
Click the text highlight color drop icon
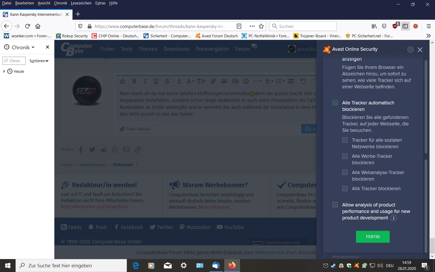179,81
